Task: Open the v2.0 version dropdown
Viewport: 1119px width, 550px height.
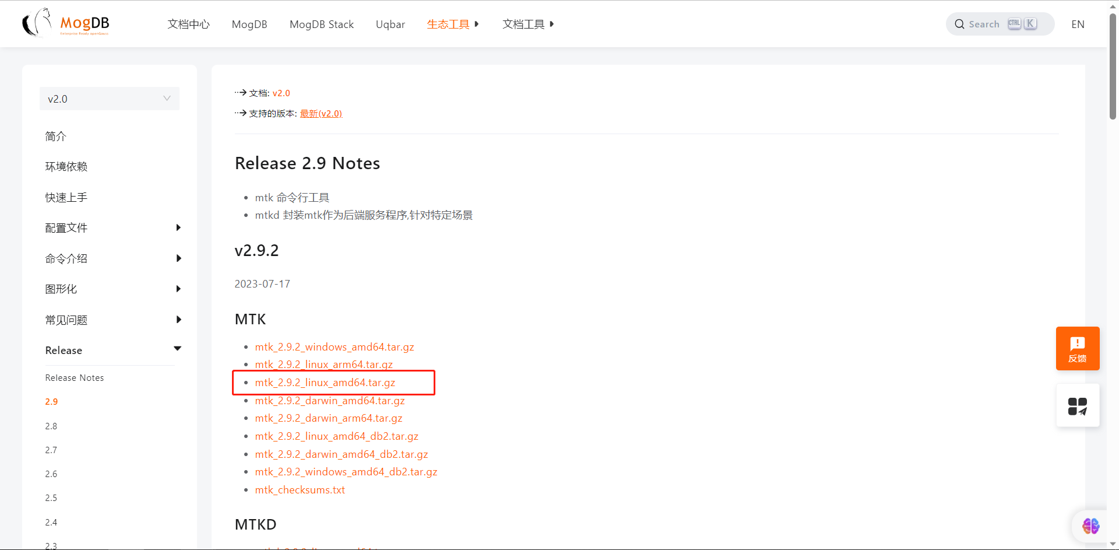Action: tap(110, 99)
